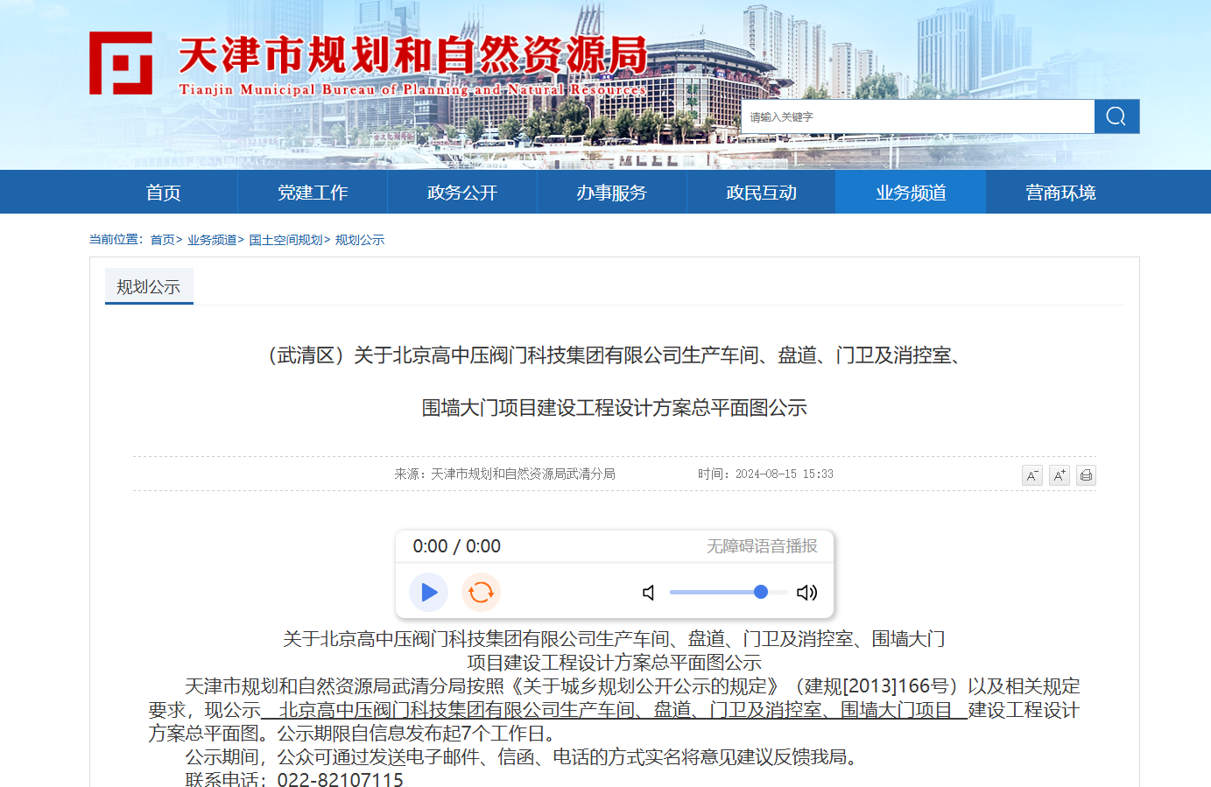Image resolution: width=1211 pixels, height=787 pixels.
Task: Mute audio via the left speaker icon
Action: [x=648, y=592]
